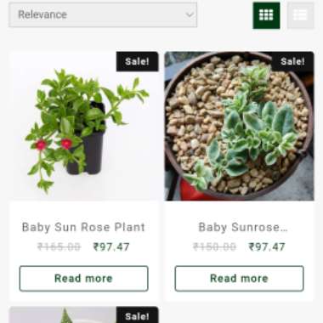This screenshot has width=323, height=323.
Task: Click ₹97.47 price of Baby Sun Rose Plant
Action: coord(111,247)
